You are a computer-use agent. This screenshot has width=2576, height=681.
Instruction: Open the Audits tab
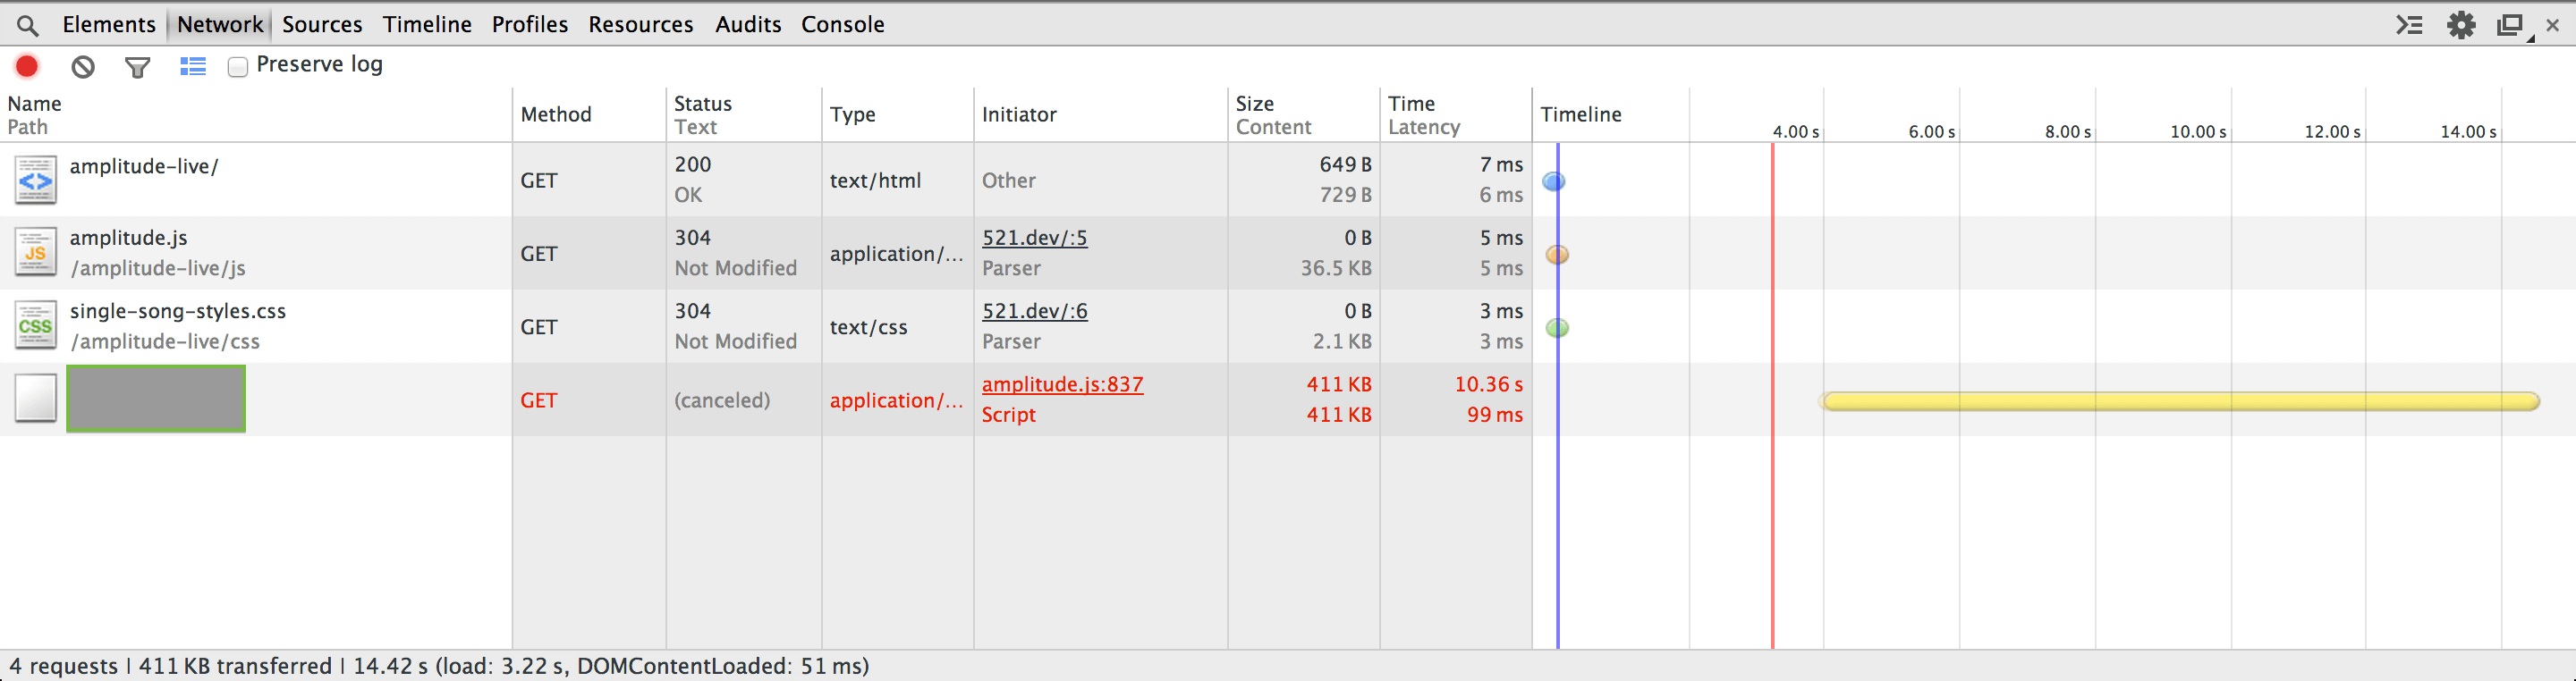pos(747,24)
